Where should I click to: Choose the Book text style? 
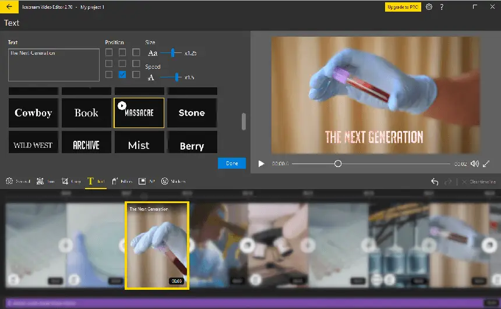click(x=86, y=113)
